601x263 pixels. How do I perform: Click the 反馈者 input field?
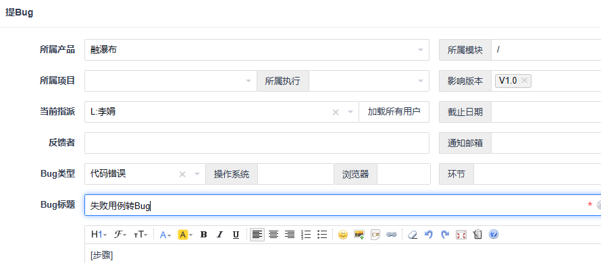(257, 143)
